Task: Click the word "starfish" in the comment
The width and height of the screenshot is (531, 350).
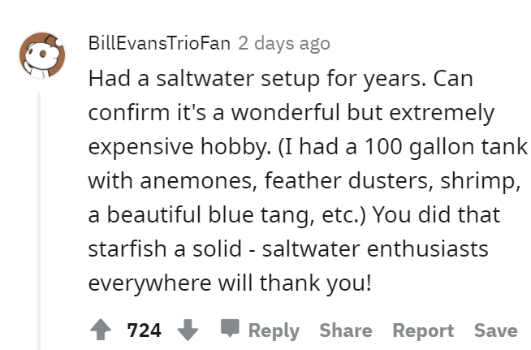Action: (x=128, y=248)
